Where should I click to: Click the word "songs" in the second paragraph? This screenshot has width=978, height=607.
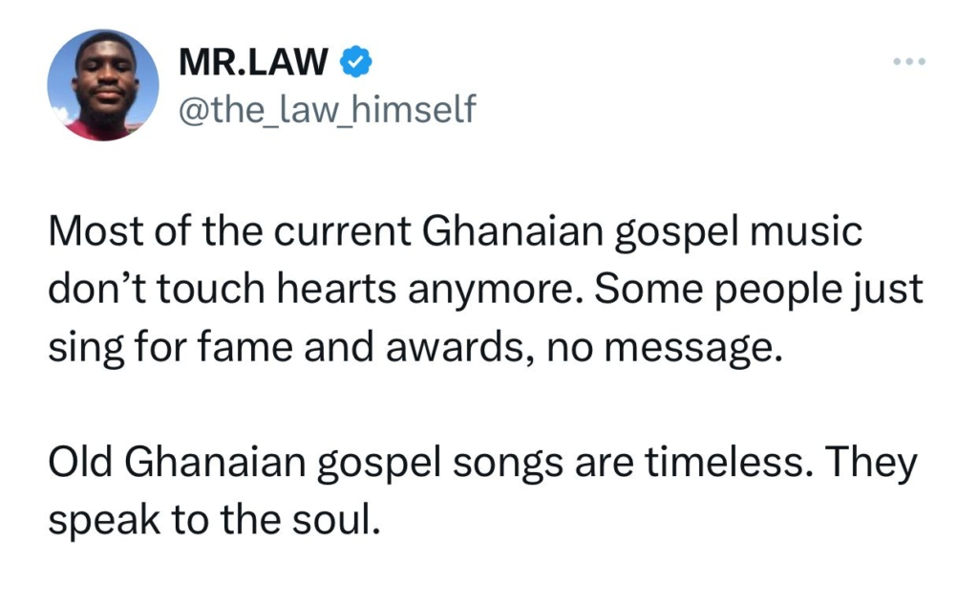coord(522,466)
